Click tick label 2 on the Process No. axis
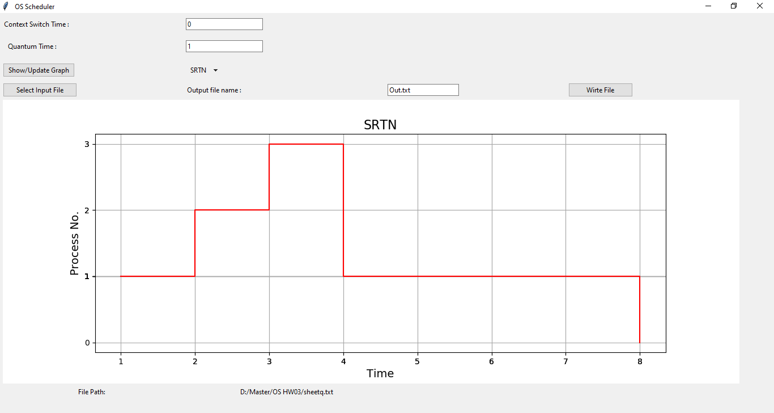Image resolution: width=774 pixels, height=413 pixels. coord(87,210)
